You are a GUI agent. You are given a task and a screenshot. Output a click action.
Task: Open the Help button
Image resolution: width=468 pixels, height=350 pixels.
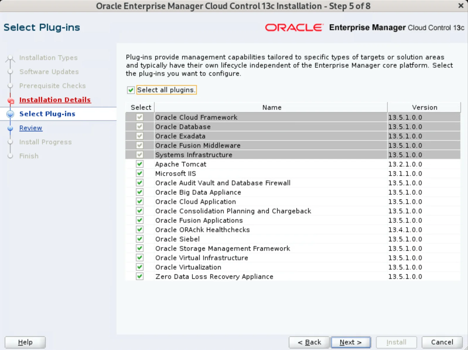(25, 342)
